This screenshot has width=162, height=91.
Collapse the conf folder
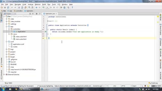[6, 42]
